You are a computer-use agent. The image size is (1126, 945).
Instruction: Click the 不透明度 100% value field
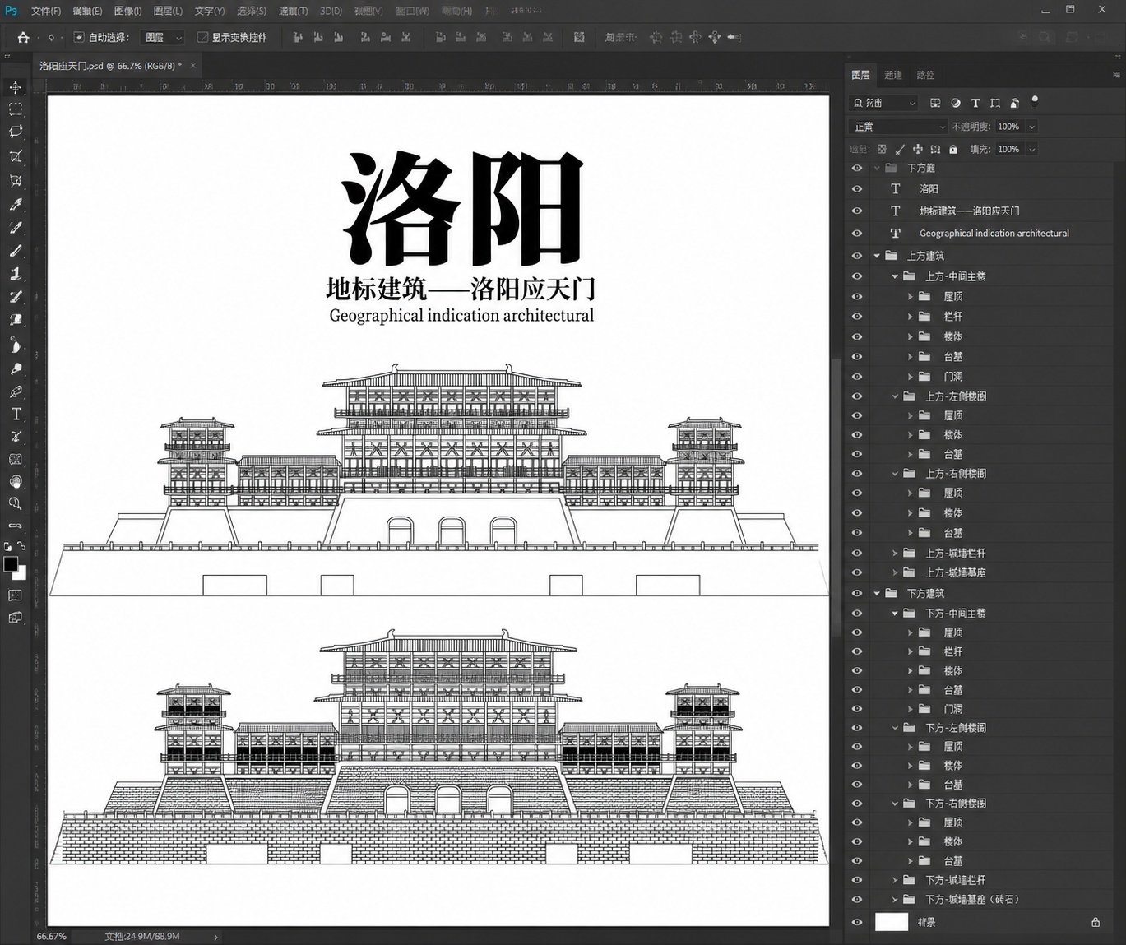1009,127
